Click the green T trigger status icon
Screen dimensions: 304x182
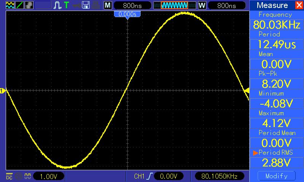pyautogui.click(x=66, y=5)
